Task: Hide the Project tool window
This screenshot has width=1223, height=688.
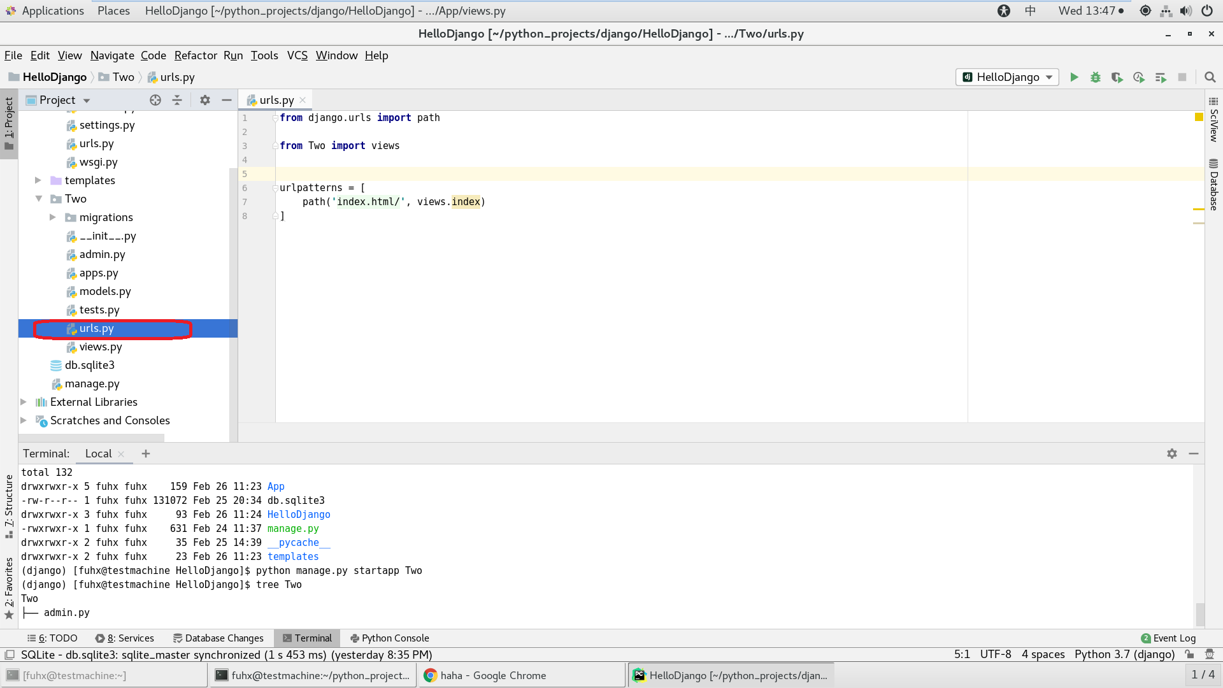Action: [226, 100]
